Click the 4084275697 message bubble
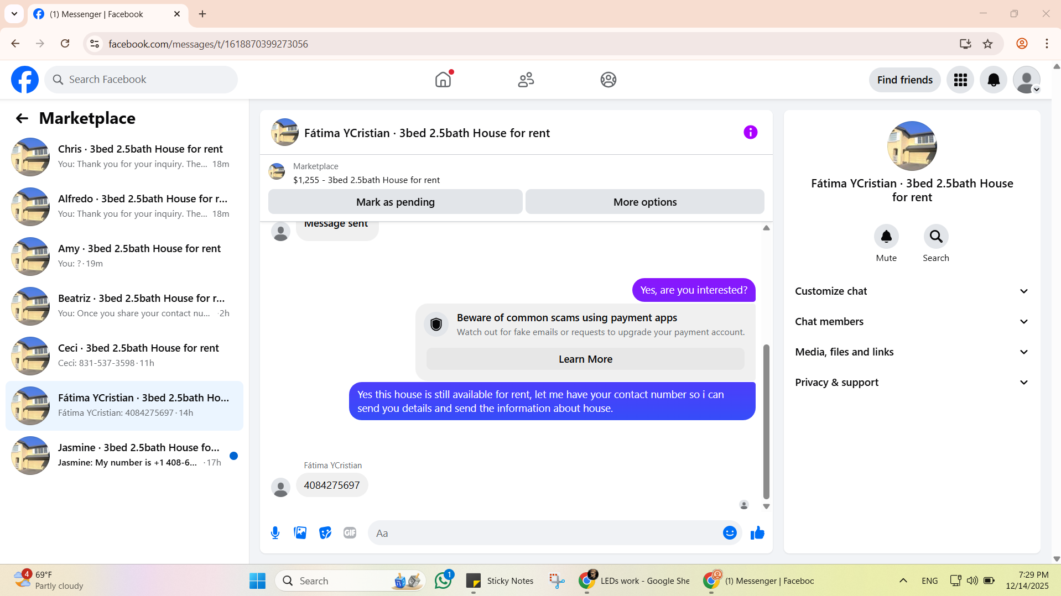Image resolution: width=1061 pixels, height=596 pixels. [331, 485]
